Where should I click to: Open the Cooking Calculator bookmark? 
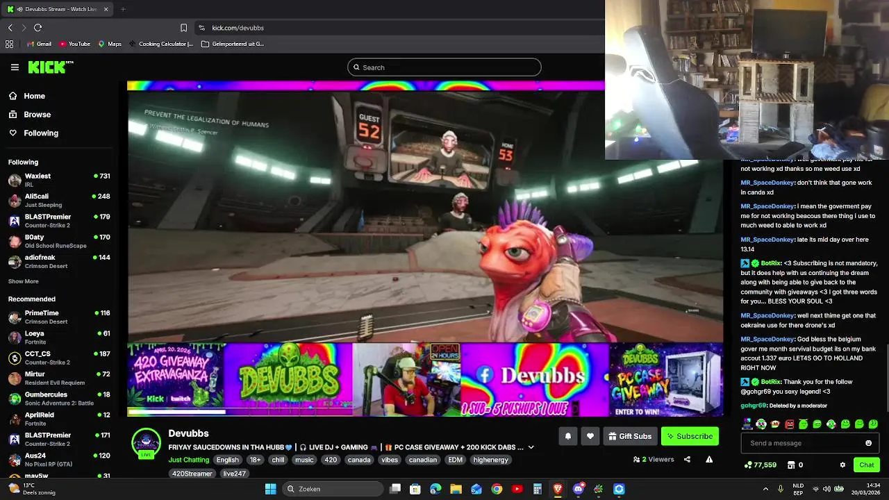pyautogui.click(x=161, y=44)
